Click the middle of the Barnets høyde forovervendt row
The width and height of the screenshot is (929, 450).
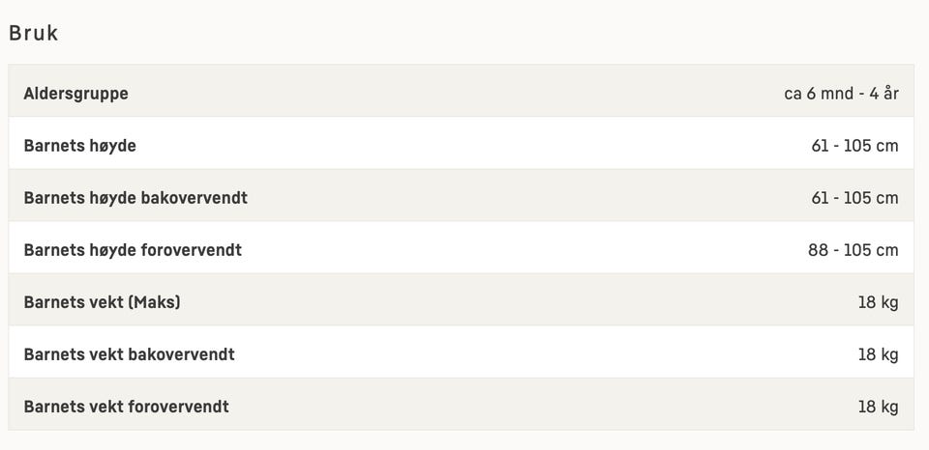[461, 250]
